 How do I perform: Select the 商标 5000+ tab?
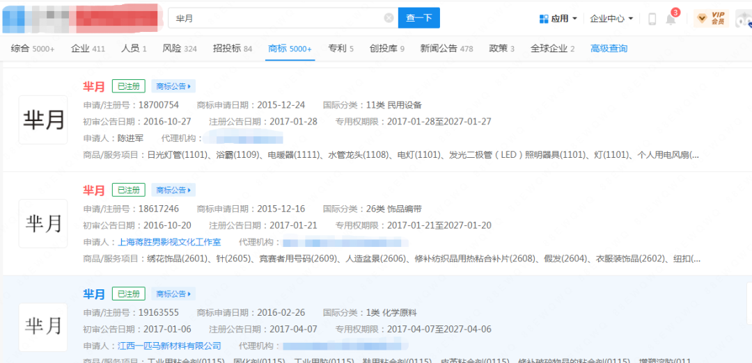(290, 49)
